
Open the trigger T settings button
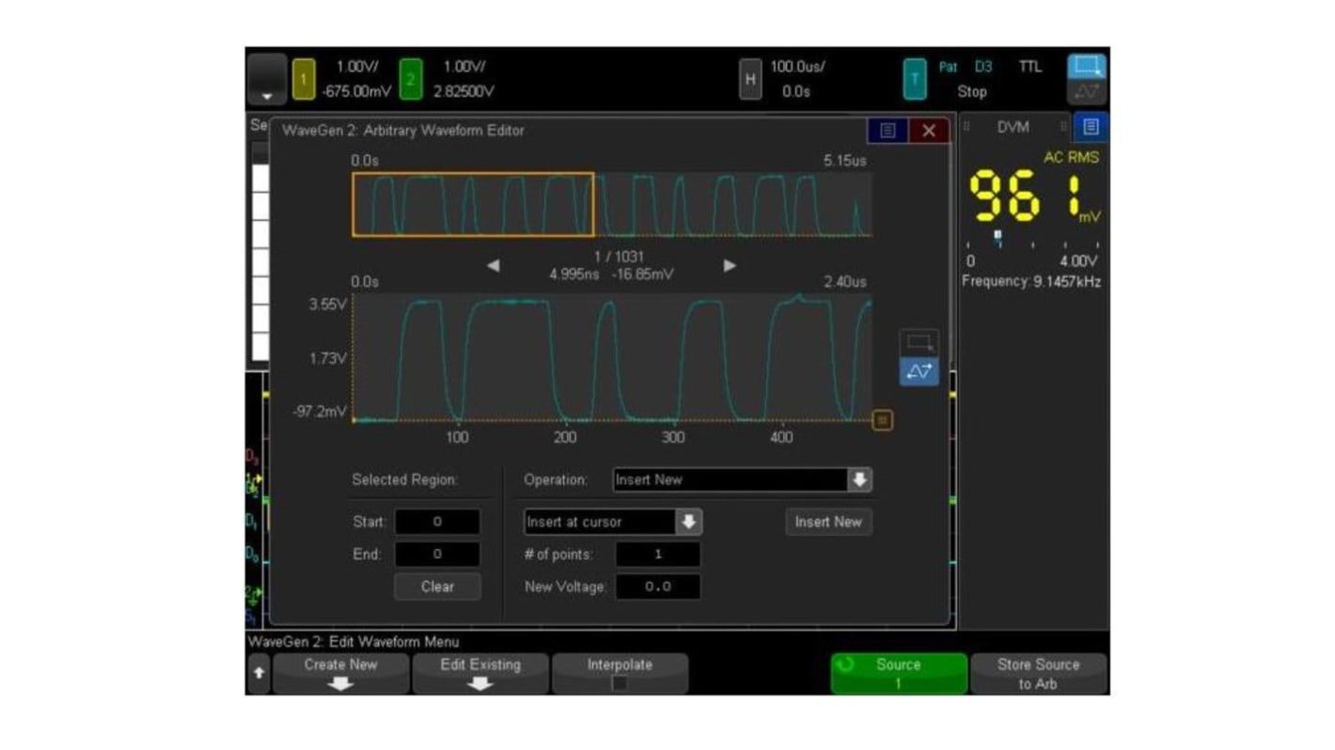click(x=915, y=80)
